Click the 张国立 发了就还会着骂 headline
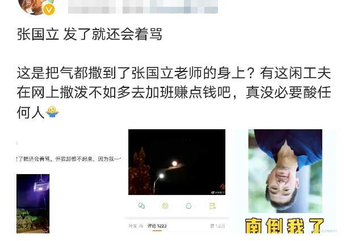 tap(90, 35)
